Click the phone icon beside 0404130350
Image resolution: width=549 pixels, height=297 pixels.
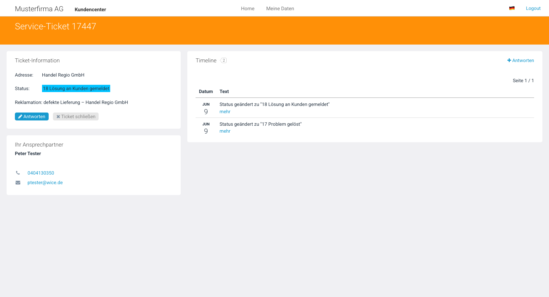pyautogui.click(x=18, y=173)
